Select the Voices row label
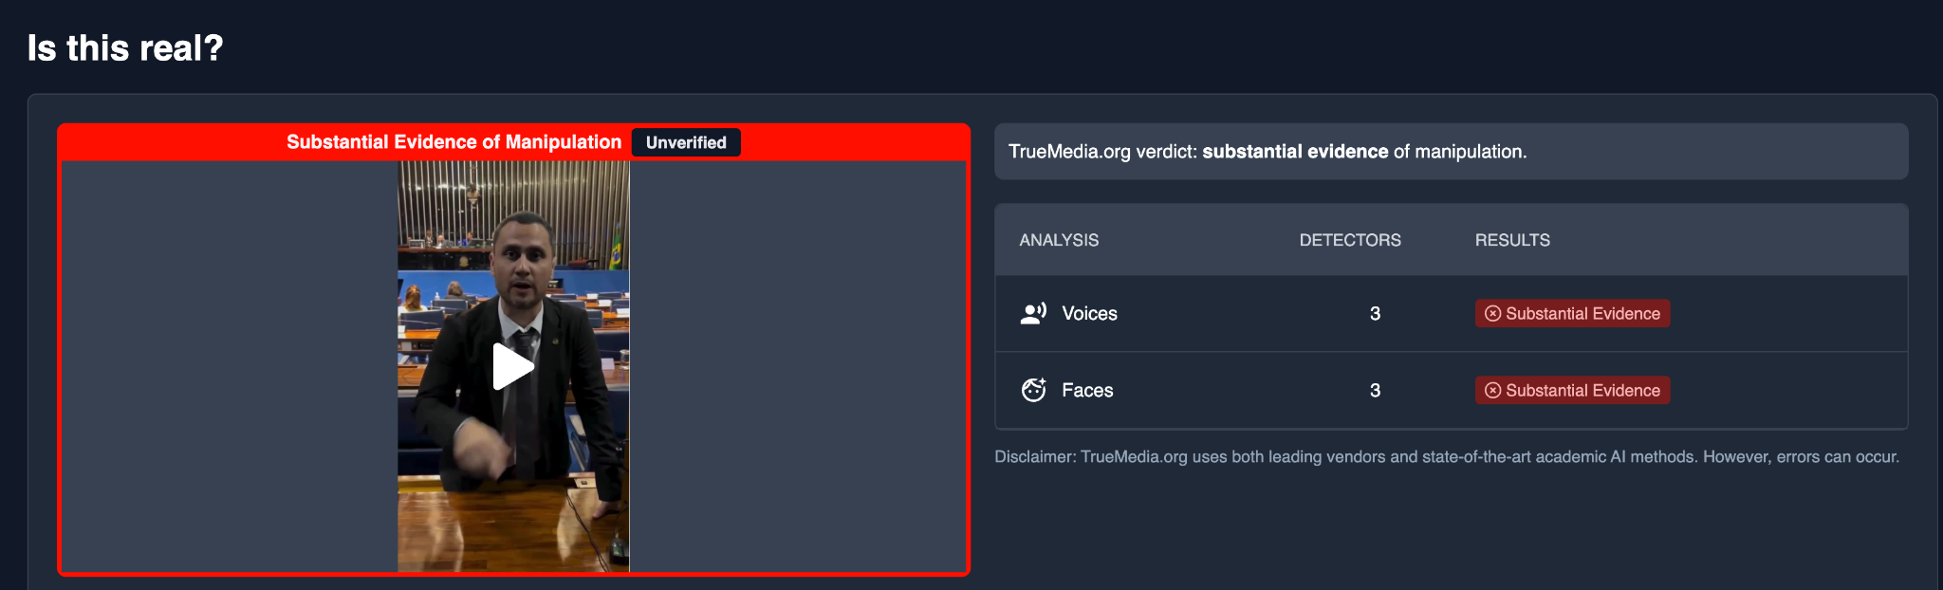The image size is (1943, 590). pos(1089,313)
